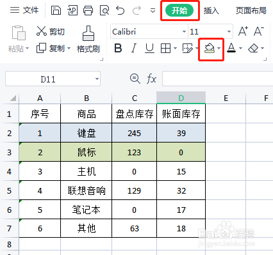273x255 pixels.
Task: Expand the borders dropdown arrow
Action: pyautogui.click(x=175, y=49)
